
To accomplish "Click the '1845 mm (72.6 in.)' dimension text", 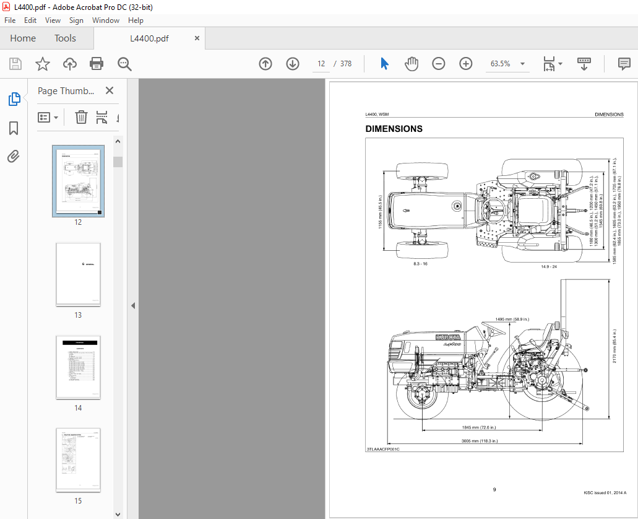I will pos(479,427).
